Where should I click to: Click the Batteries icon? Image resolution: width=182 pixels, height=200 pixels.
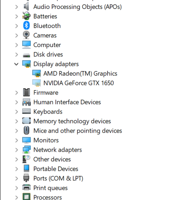click(x=26, y=16)
